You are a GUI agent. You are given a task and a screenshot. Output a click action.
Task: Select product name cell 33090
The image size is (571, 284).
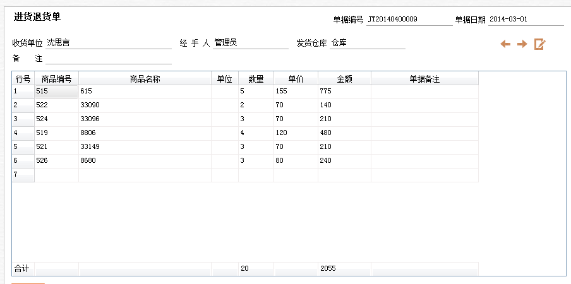coord(145,105)
